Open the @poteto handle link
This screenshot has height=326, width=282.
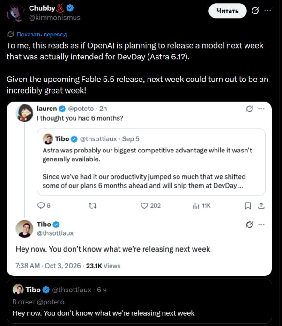81,109
